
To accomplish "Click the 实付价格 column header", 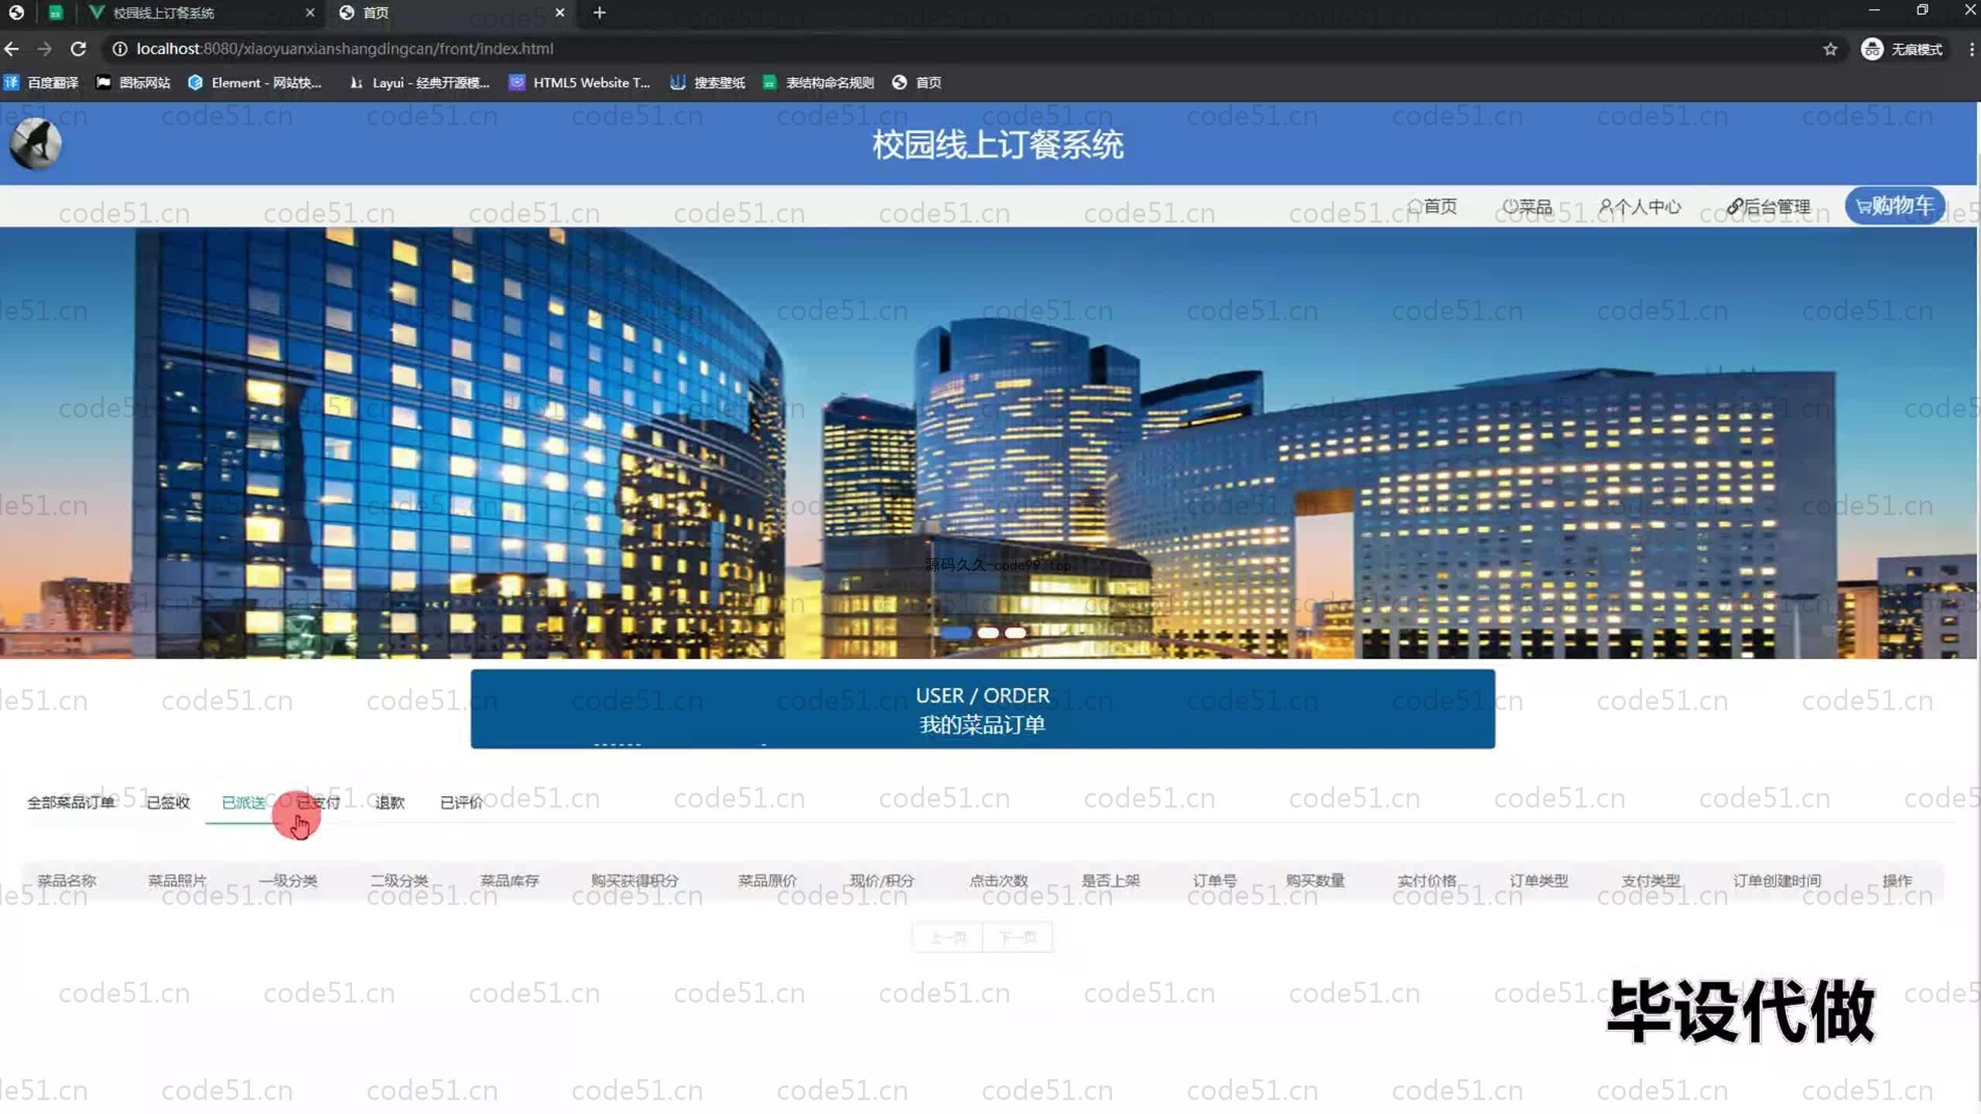I will point(1427,880).
